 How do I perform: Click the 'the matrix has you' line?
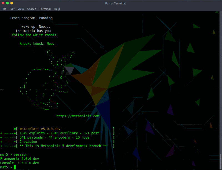coord(33,31)
